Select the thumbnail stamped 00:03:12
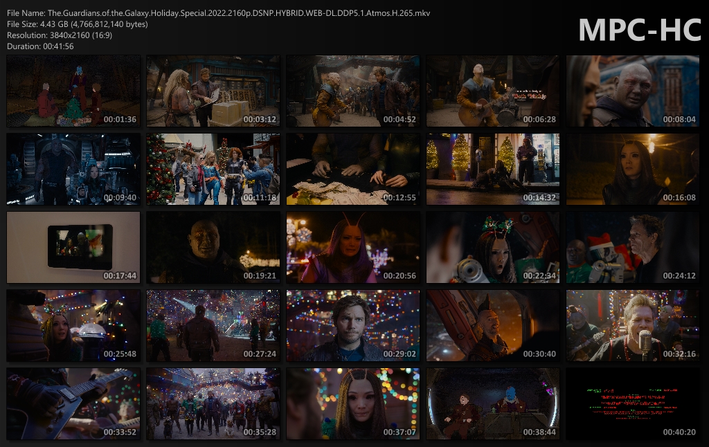Screen dimensions: 709x447 (213, 91)
